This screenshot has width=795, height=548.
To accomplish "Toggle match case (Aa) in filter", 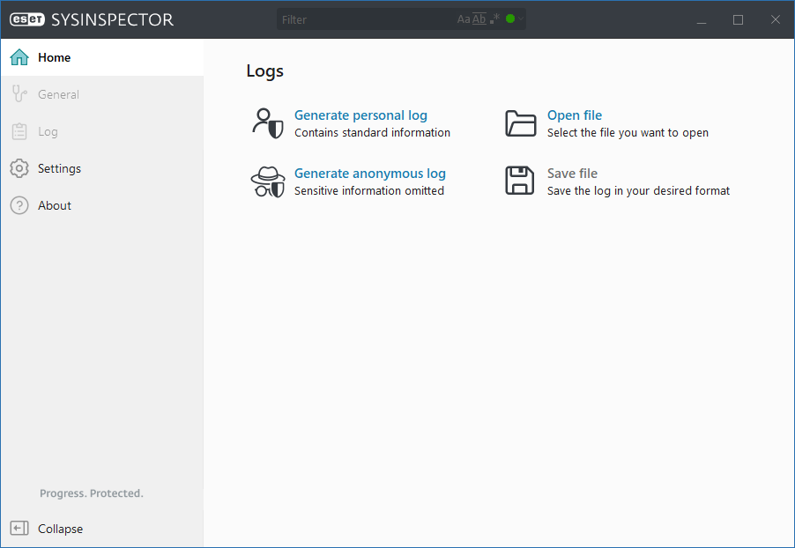I will pyautogui.click(x=464, y=19).
